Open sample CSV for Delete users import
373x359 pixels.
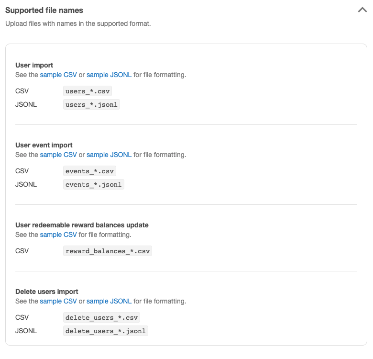[58, 302]
